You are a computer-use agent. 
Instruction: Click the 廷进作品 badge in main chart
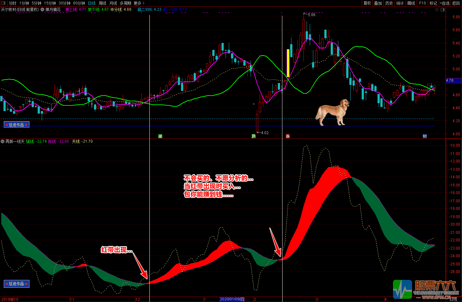pos(16,125)
